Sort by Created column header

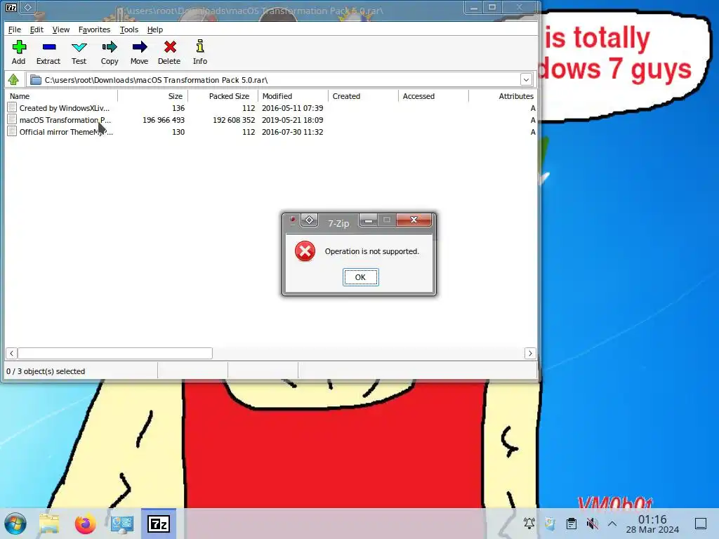click(363, 96)
